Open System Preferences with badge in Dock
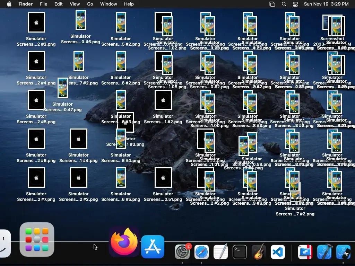Screen dimensions: 355x266 (x=182, y=252)
